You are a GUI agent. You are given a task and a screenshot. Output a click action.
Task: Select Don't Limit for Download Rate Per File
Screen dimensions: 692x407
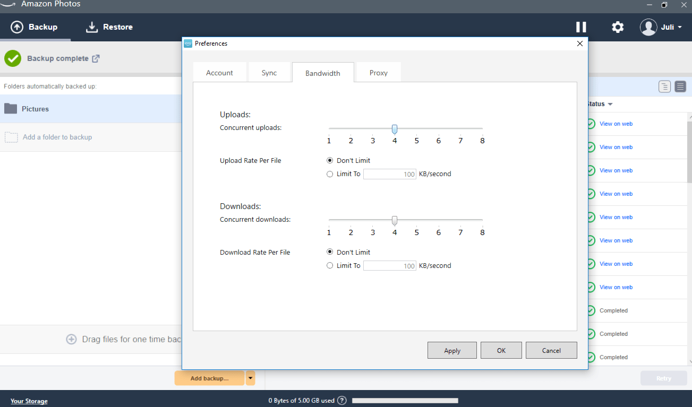[x=330, y=252]
